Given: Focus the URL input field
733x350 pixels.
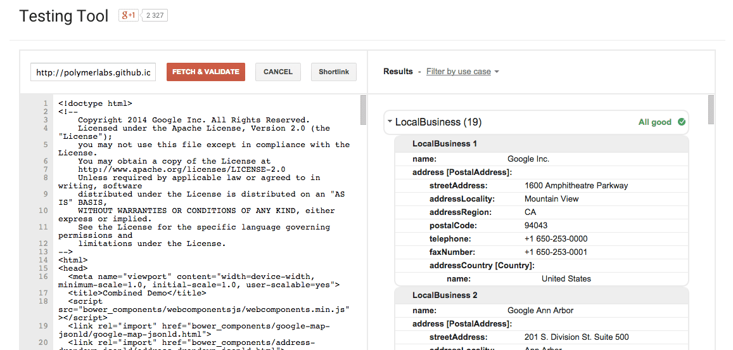Looking at the screenshot, I should point(93,72).
